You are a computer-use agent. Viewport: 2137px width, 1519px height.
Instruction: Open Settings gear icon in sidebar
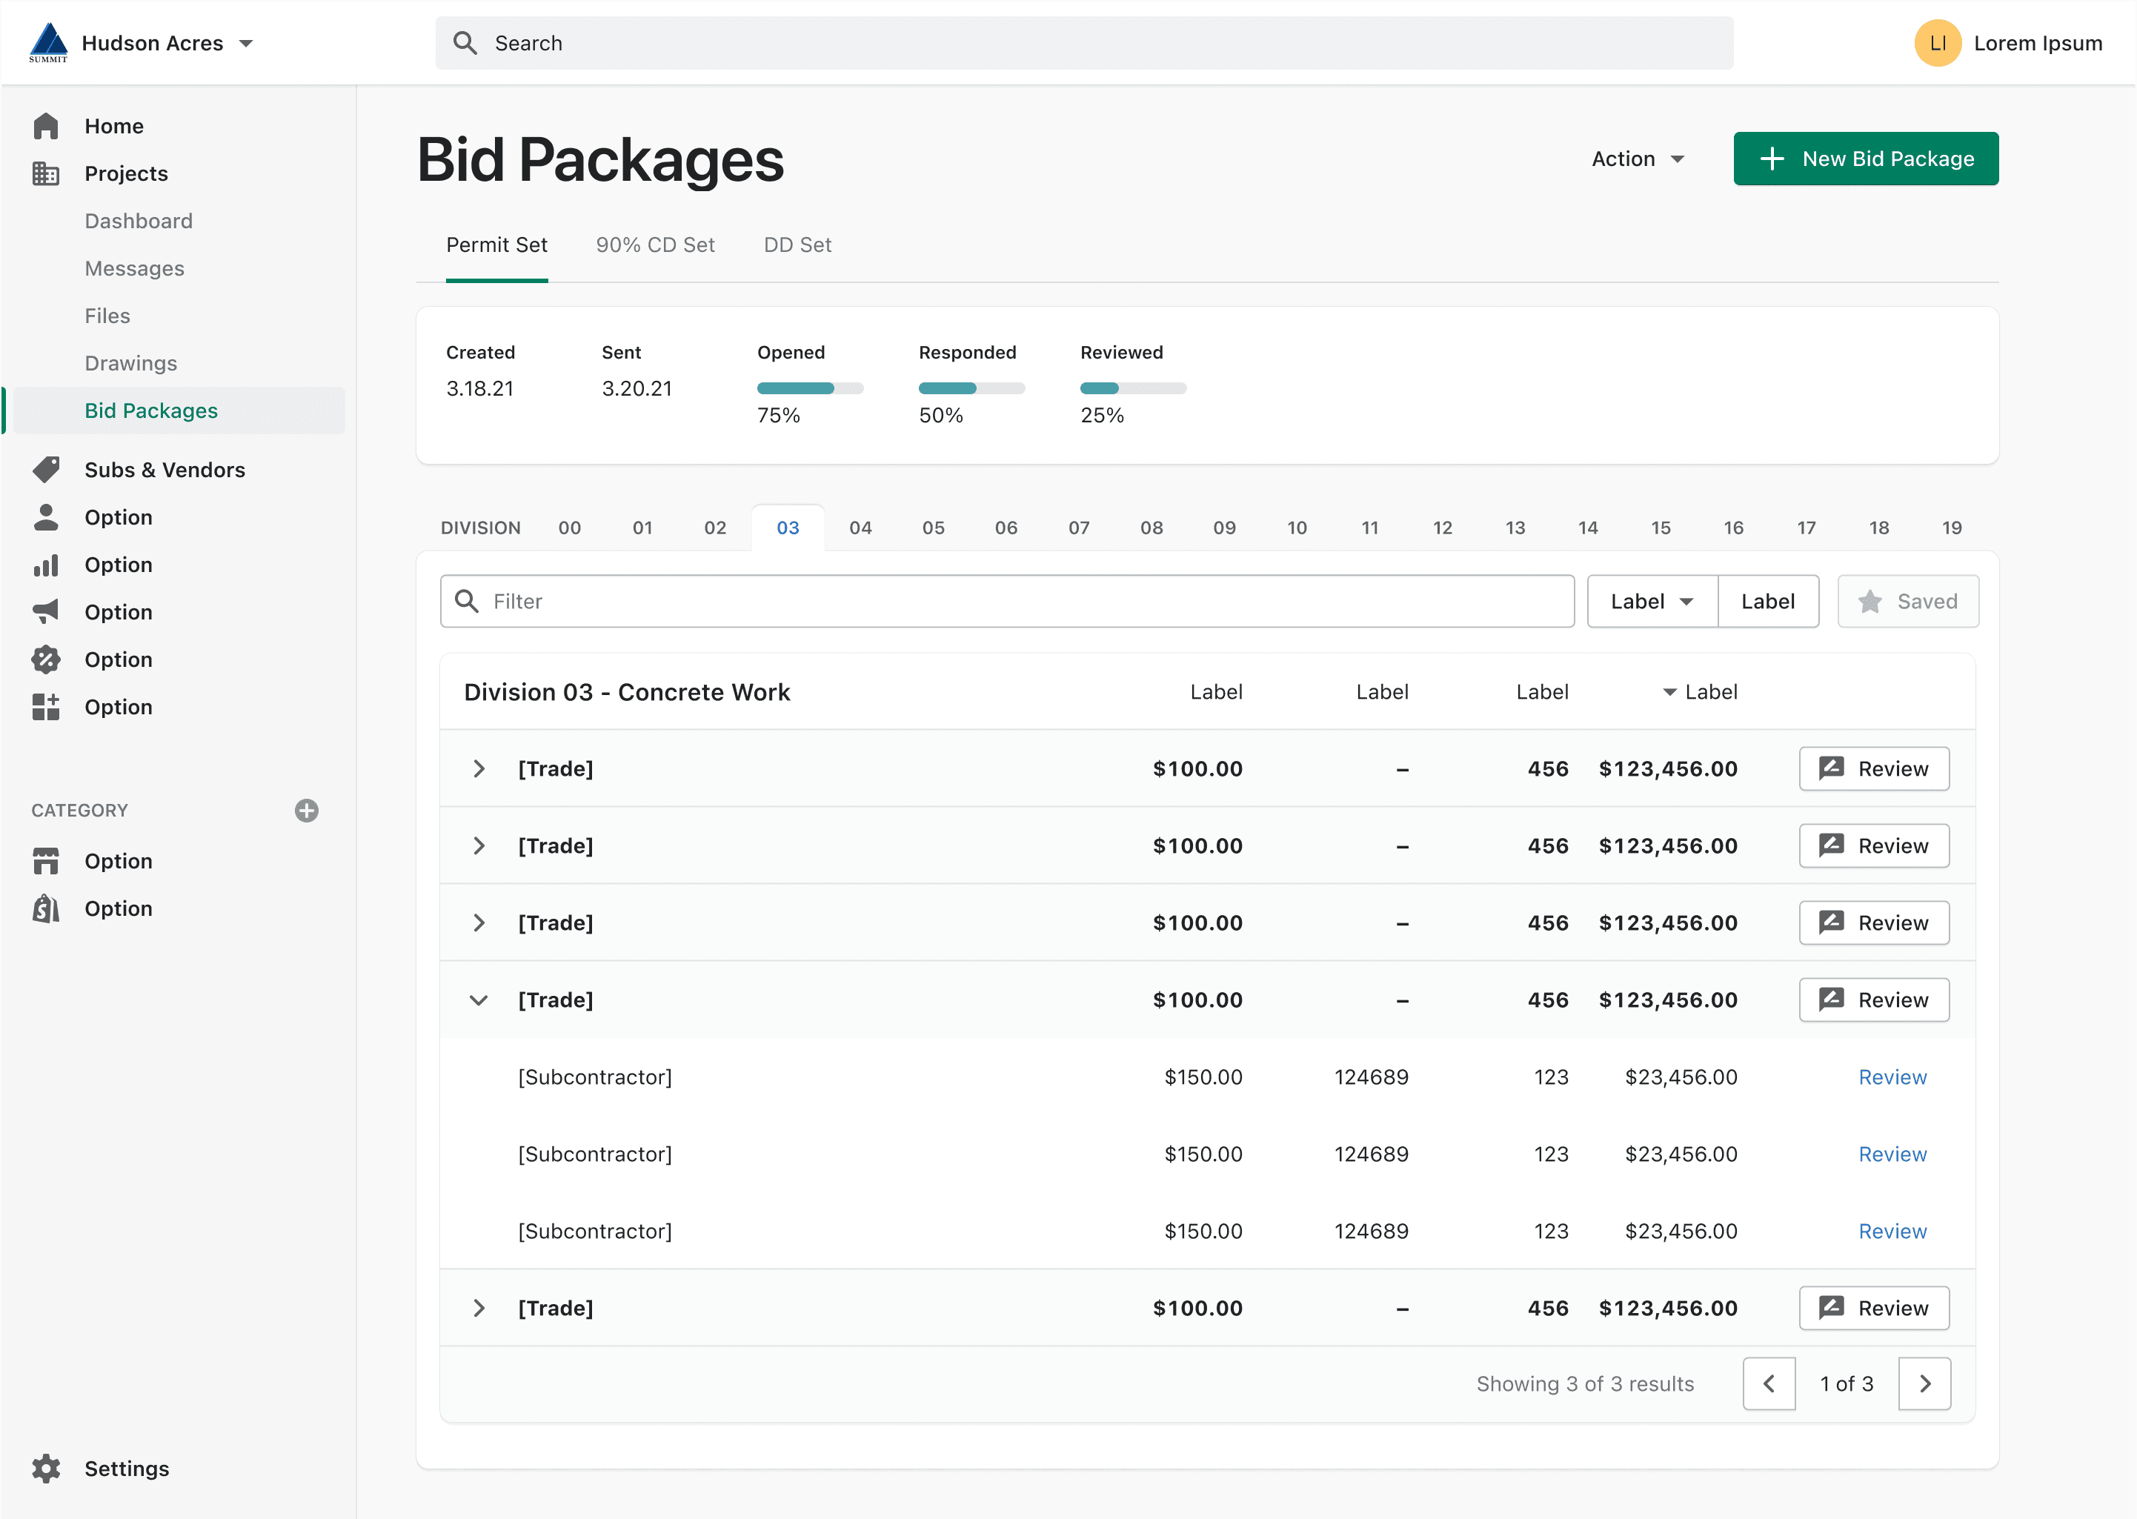[46, 1469]
